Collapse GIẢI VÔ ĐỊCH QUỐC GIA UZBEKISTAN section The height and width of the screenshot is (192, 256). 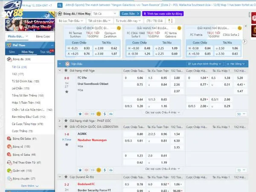tap(60, 127)
